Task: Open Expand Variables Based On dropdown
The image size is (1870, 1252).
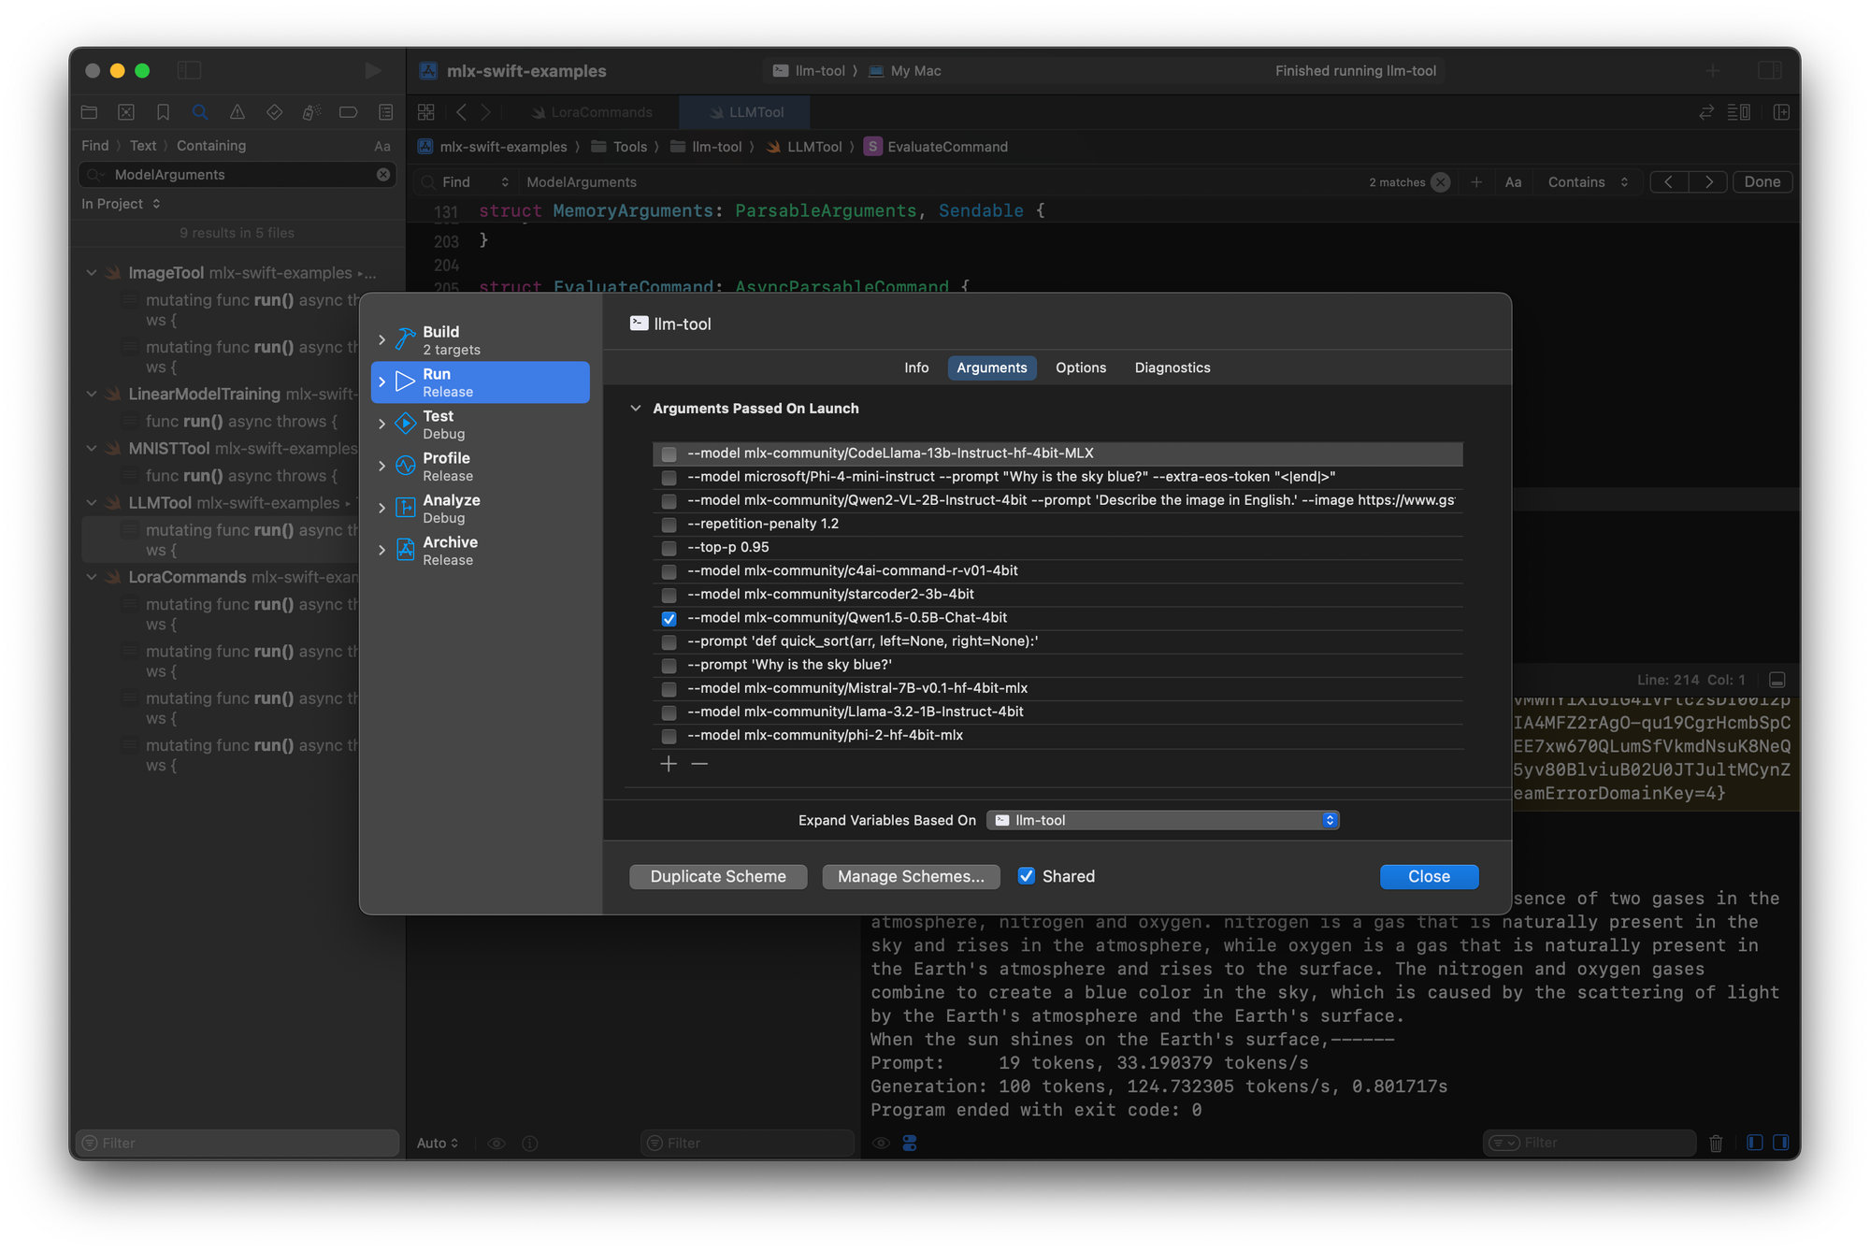Action: [x=1163, y=820]
